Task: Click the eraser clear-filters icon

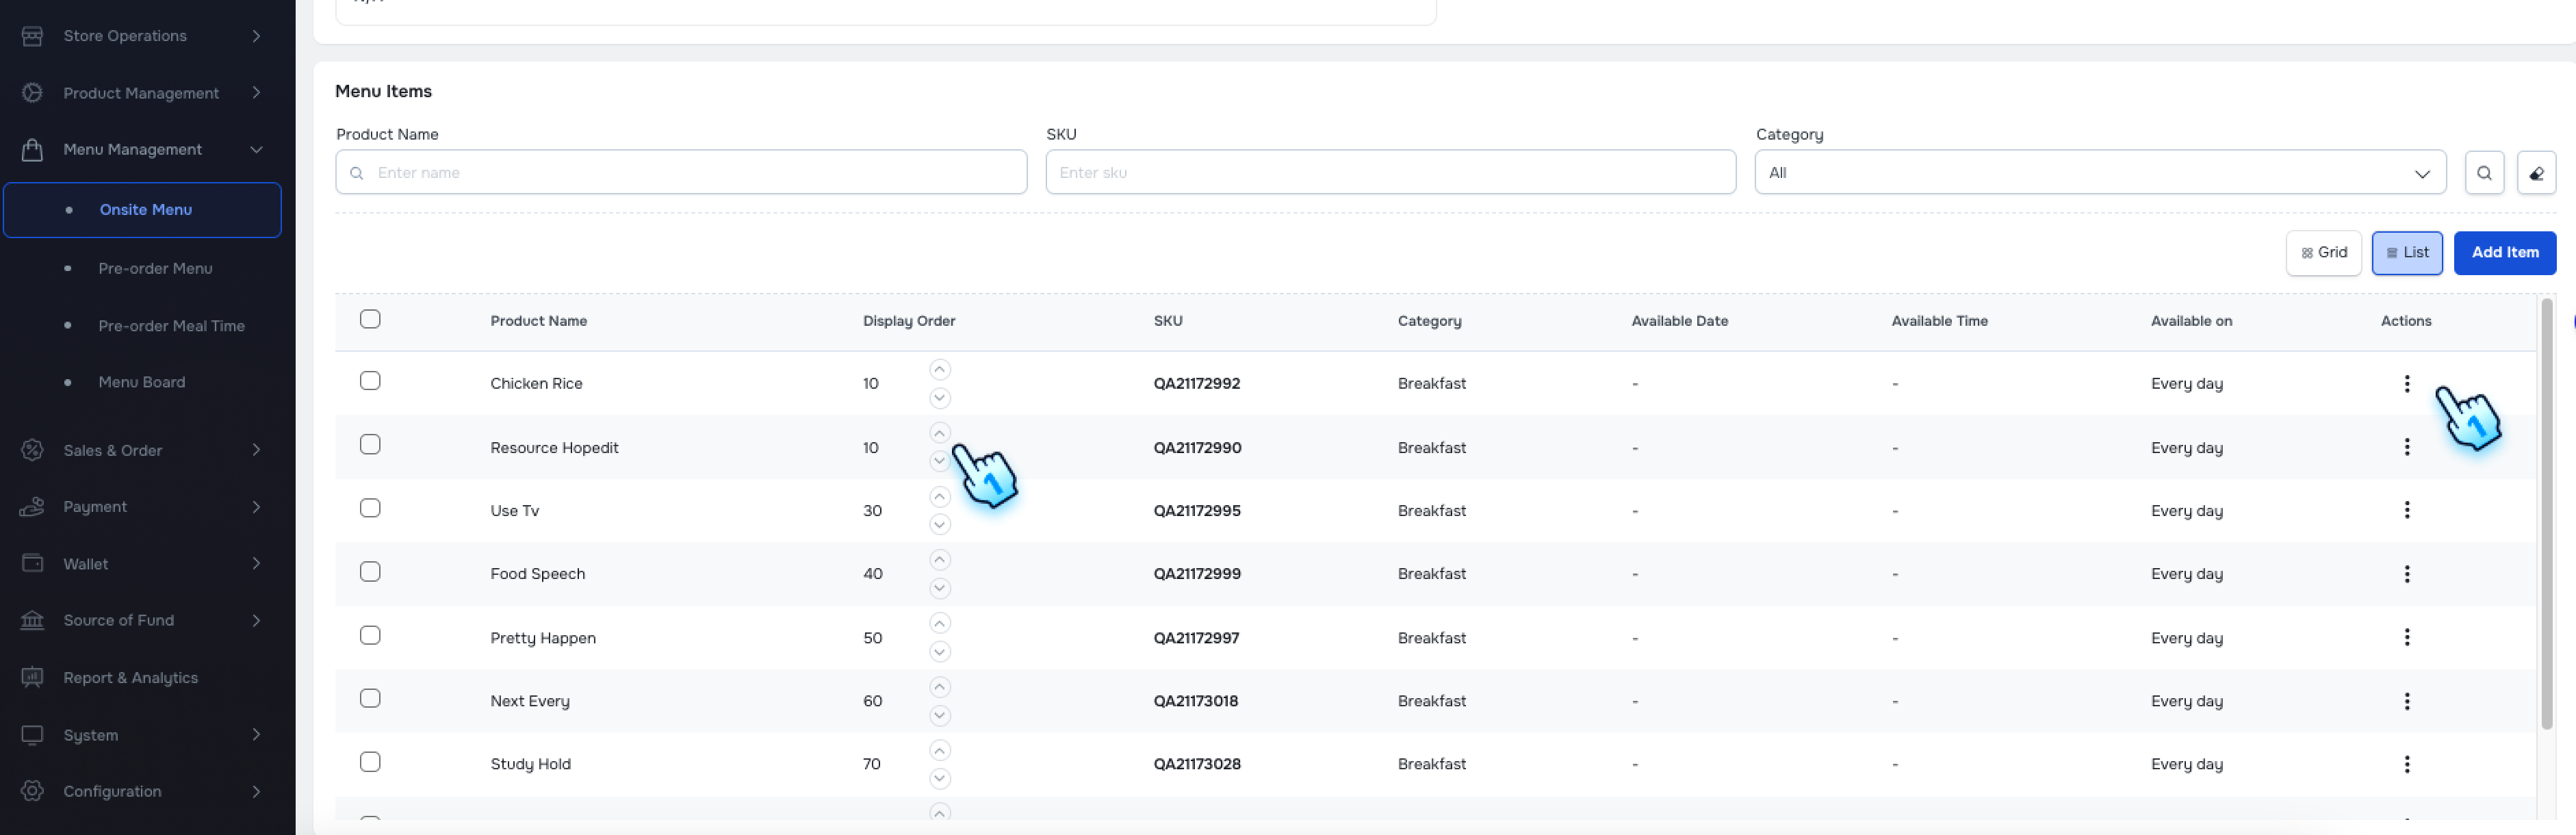Action: tap(2535, 173)
